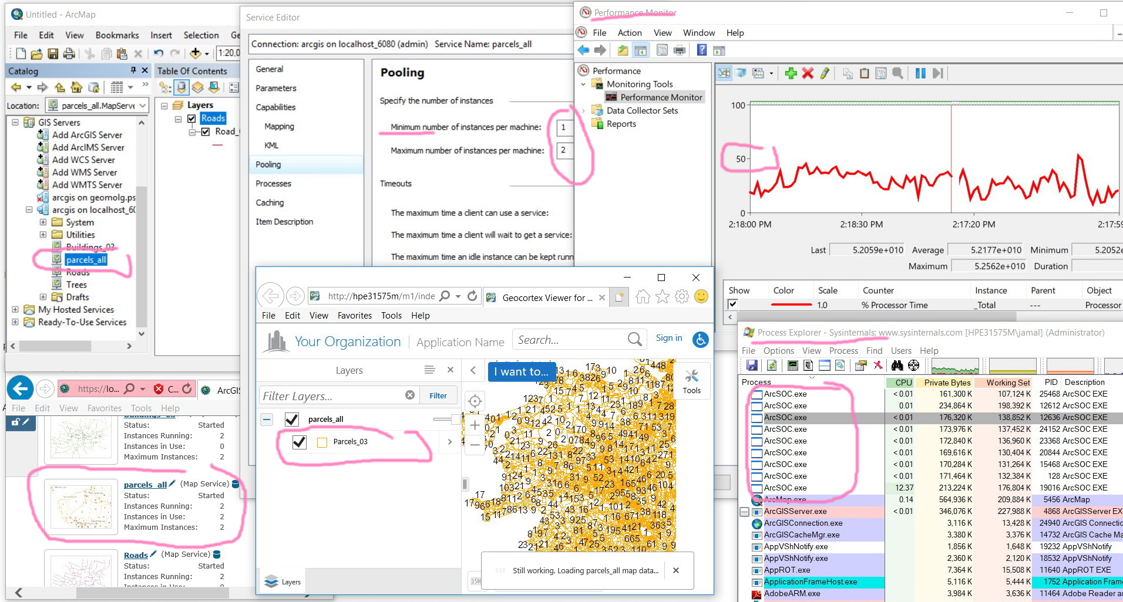Expand Ready-To-Use Services node
This screenshot has width=1123, height=602.
coord(15,322)
